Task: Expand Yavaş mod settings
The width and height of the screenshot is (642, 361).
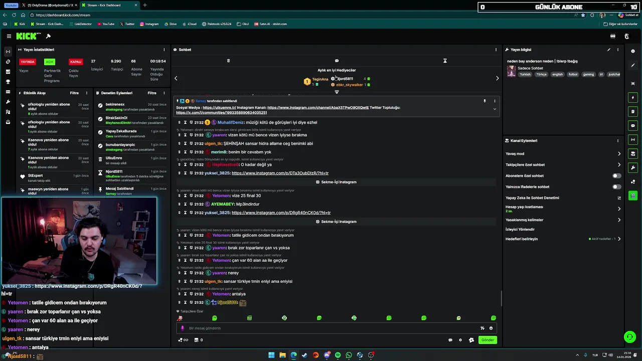Action: pos(563,154)
